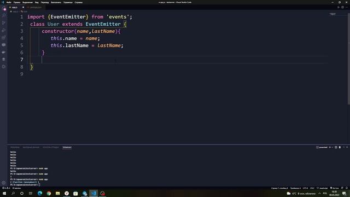The image size is (350, 197).
Task: Click the class name 'User' on line 2
Action: tap(54, 24)
